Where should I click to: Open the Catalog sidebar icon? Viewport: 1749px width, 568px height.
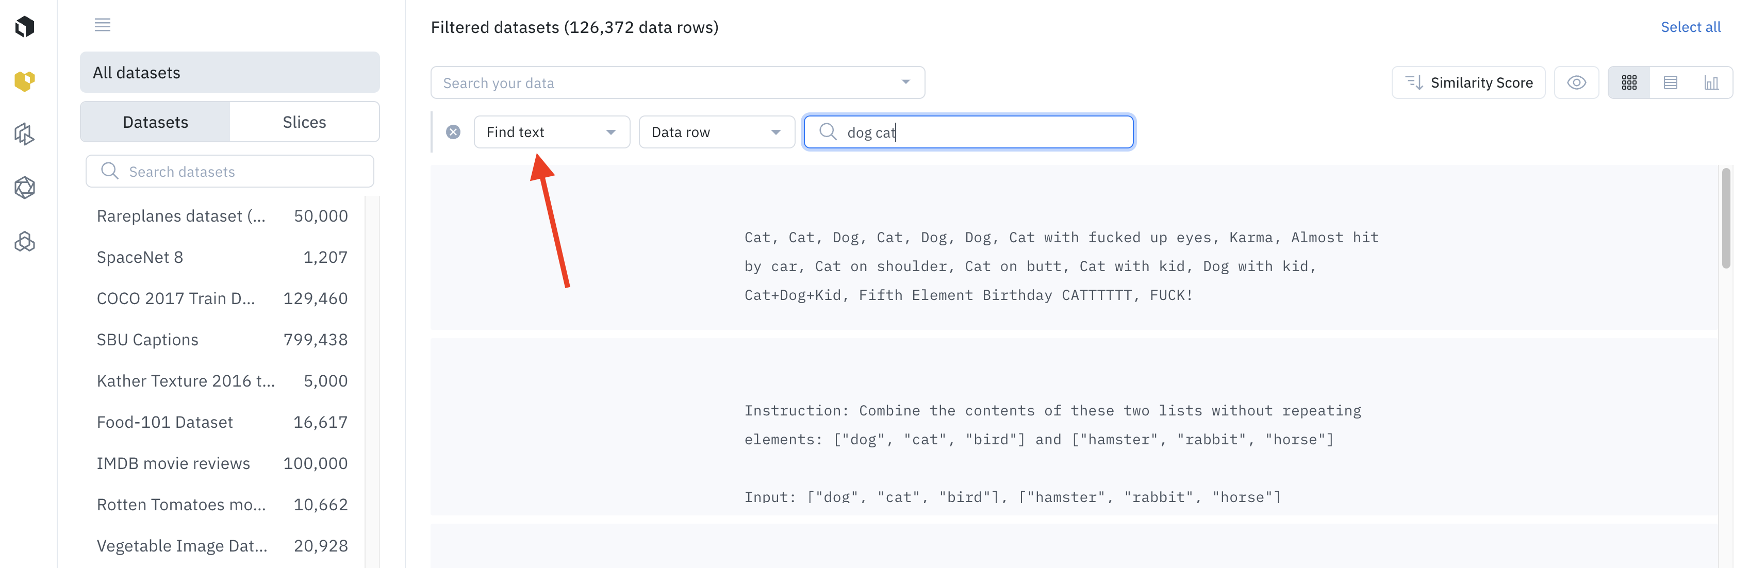(24, 81)
